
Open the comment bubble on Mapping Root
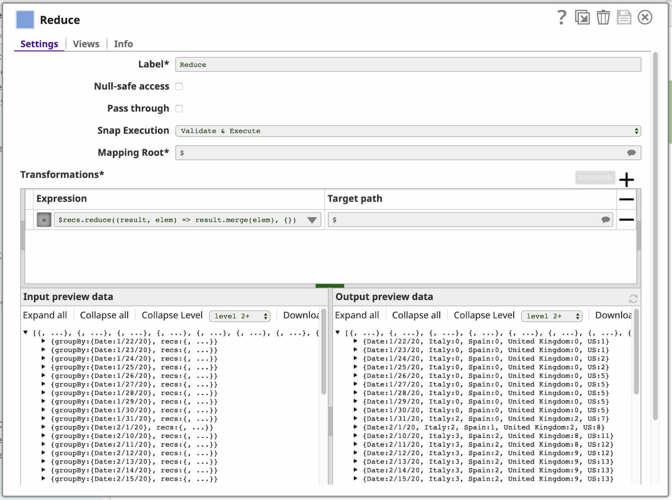pyautogui.click(x=631, y=153)
